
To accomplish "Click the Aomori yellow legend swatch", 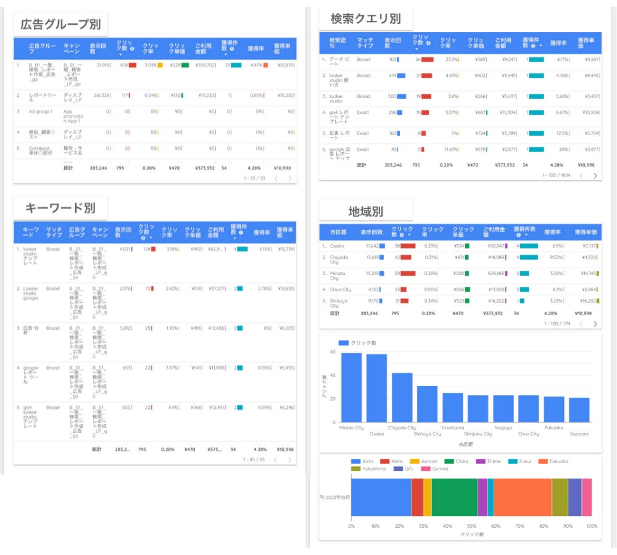I will pos(415,461).
